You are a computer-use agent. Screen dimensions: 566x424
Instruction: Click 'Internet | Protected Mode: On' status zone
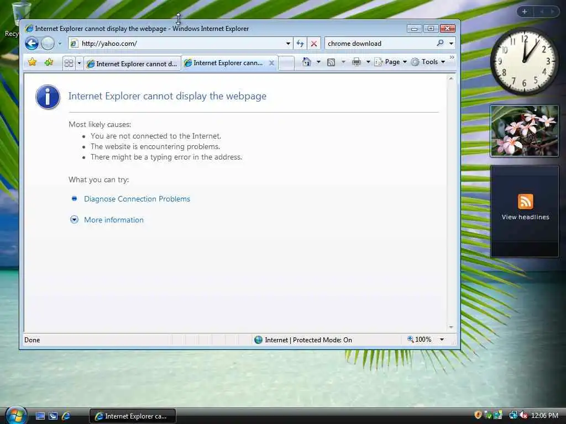(x=308, y=340)
